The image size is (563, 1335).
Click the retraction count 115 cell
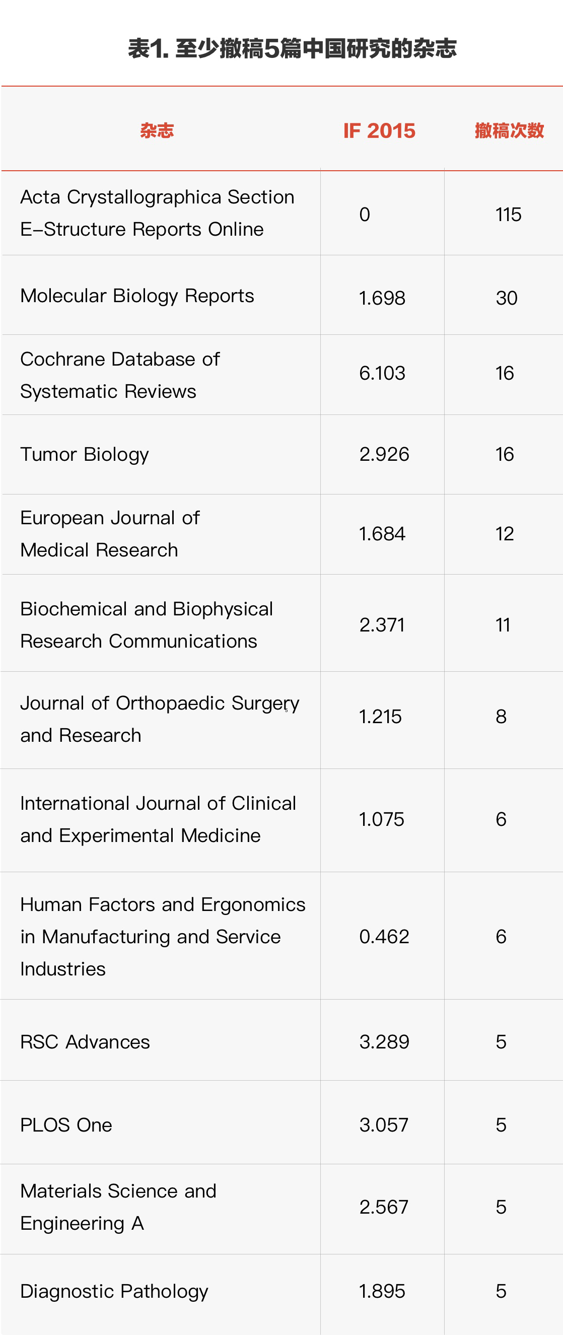(508, 215)
